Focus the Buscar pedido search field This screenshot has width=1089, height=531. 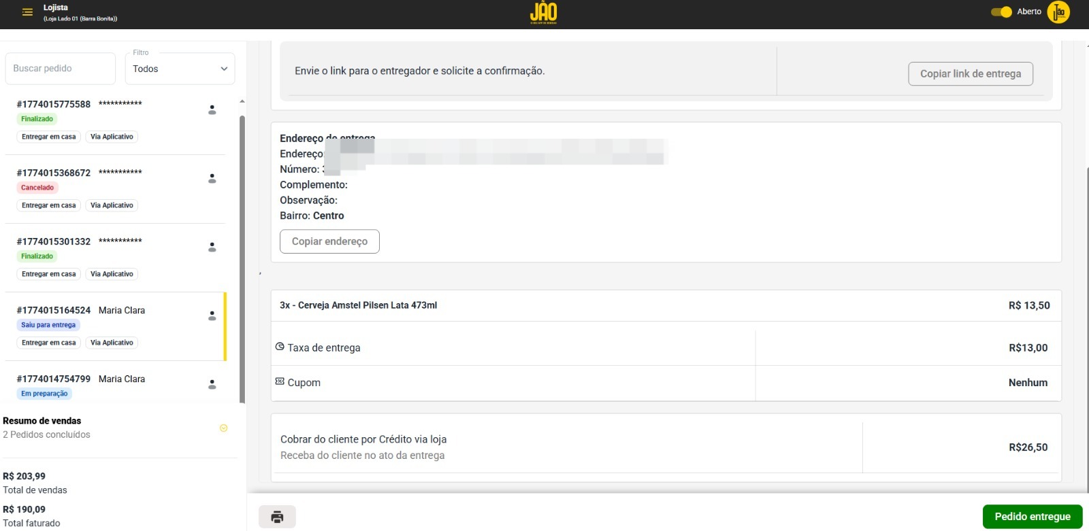(x=61, y=69)
